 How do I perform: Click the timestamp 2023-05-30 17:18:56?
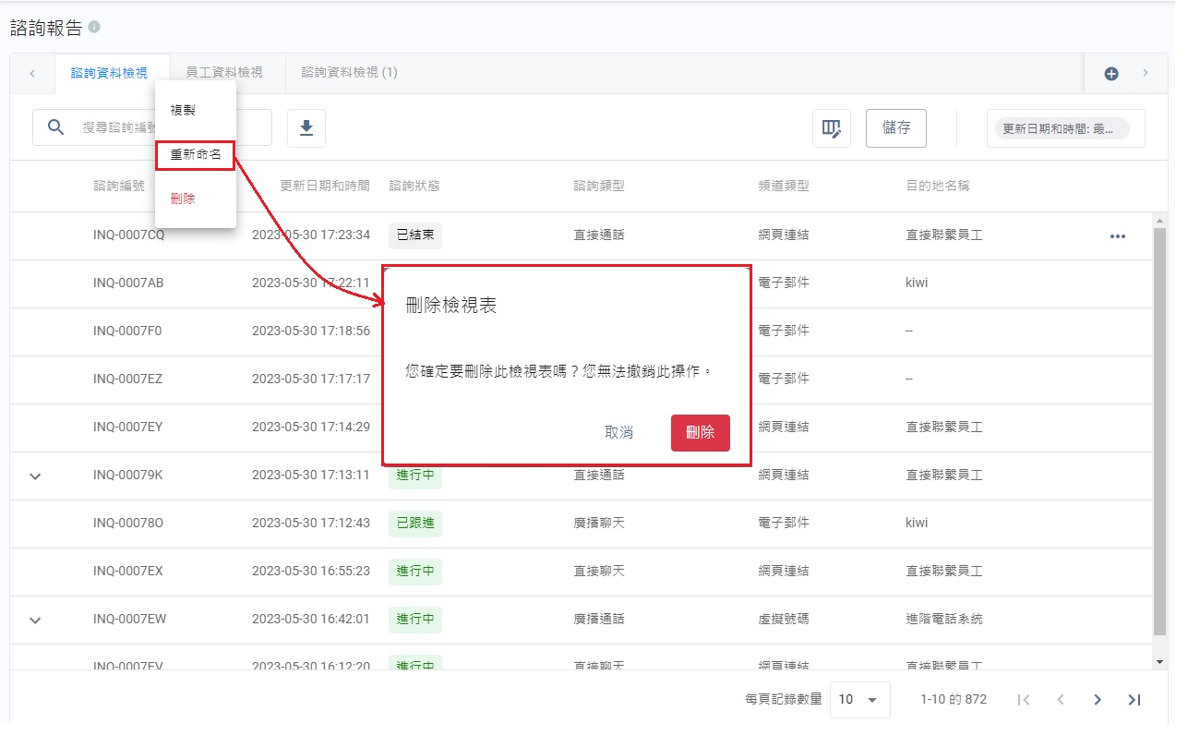click(311, 331)
